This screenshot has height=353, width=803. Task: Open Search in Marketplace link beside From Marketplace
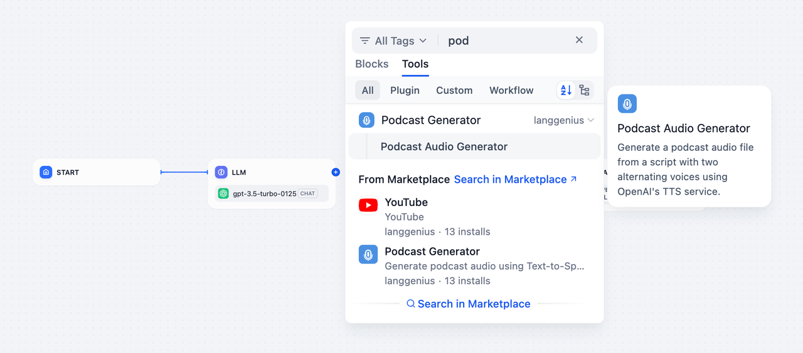tap(515, 179)
